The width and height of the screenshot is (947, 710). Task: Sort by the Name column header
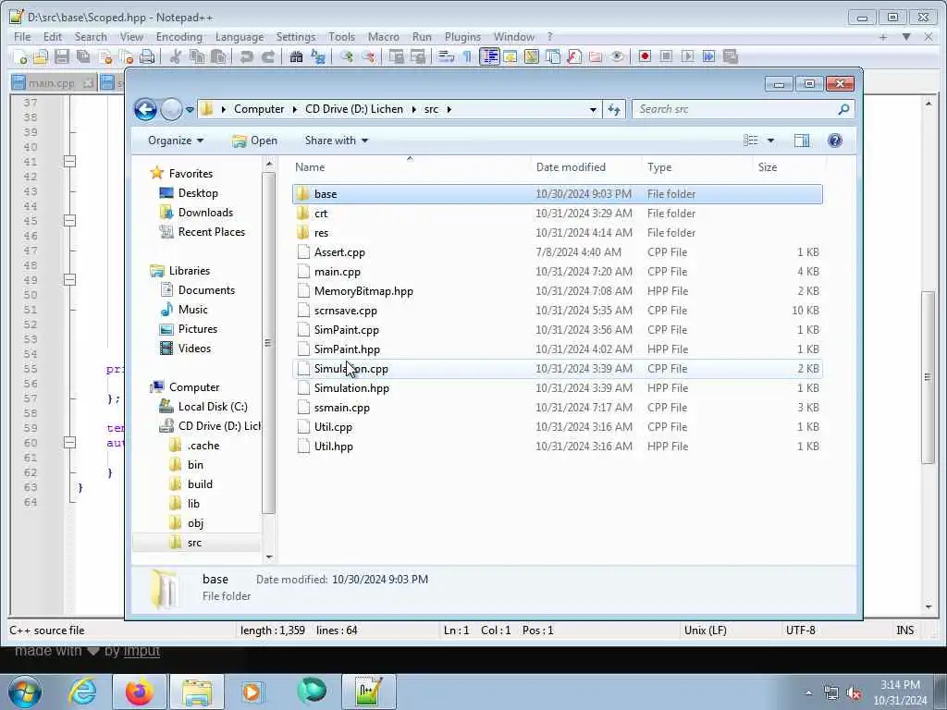coord(411,167)
